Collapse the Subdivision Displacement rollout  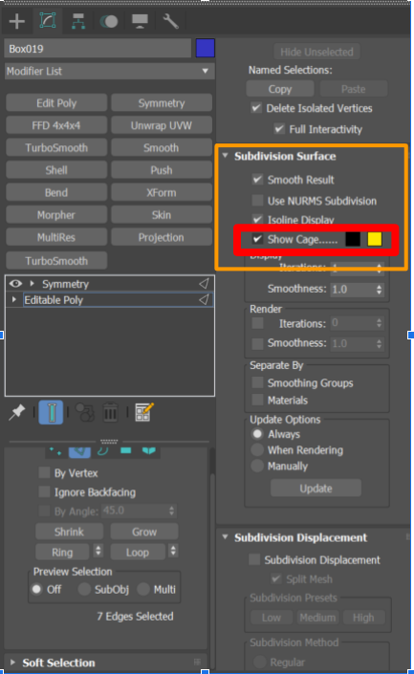tap(226, 537)
